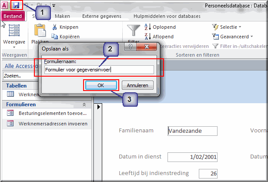Open the Geavanceerd dropdown
The image size is (268, 182).
point(232,37)
